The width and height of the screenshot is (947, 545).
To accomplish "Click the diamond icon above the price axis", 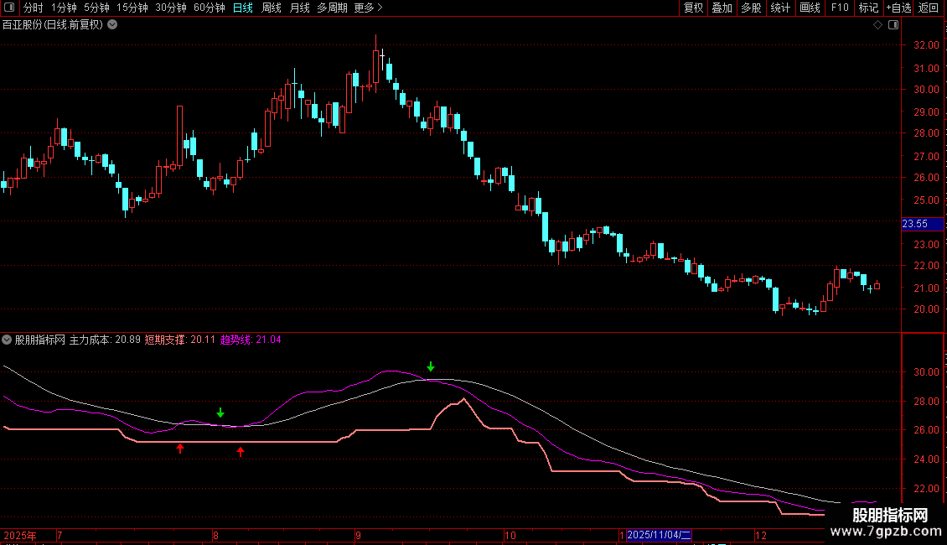I will (x=877, y=25).
